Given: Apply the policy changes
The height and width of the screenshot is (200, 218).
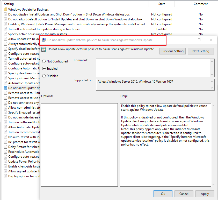Looking at the screenshot, I should pyautogui.click(x=205, y=194).
